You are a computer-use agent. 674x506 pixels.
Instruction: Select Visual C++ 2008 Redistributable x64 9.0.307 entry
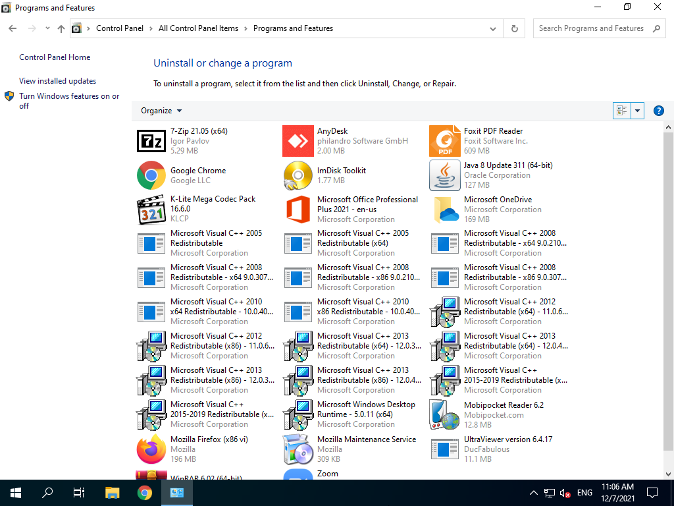coord(205,277)
